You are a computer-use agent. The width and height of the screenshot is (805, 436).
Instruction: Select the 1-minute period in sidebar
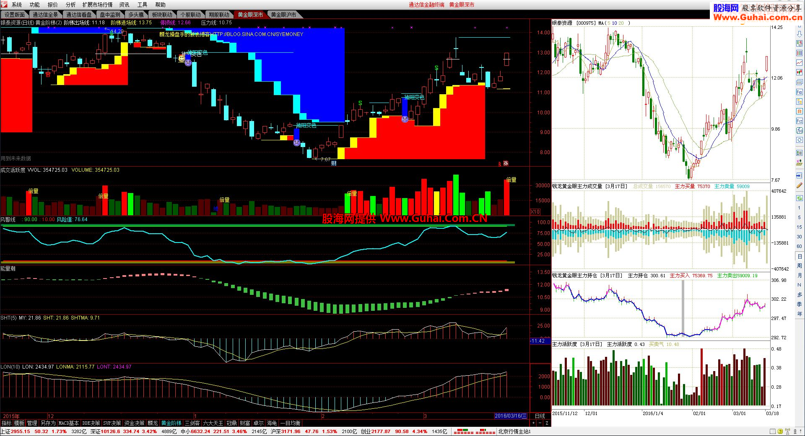[799, 208]
